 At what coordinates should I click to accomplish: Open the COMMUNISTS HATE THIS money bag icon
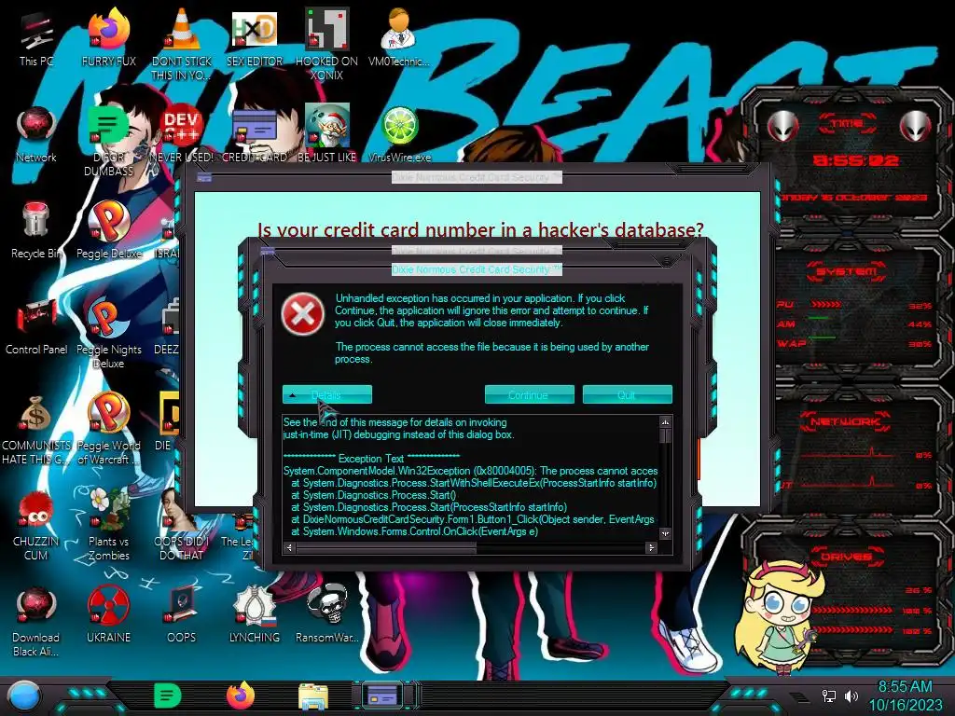coord(36,431)
